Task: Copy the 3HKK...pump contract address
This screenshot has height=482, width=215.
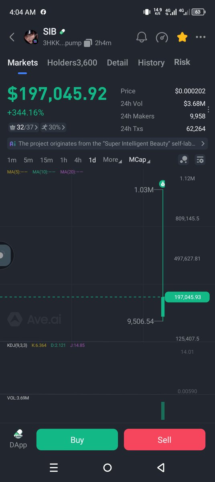Action: (88, 43)
